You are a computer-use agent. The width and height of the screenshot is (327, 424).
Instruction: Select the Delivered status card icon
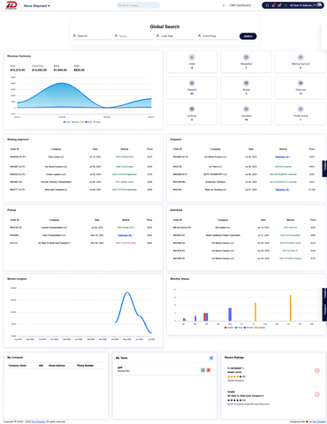pos(300,83)
